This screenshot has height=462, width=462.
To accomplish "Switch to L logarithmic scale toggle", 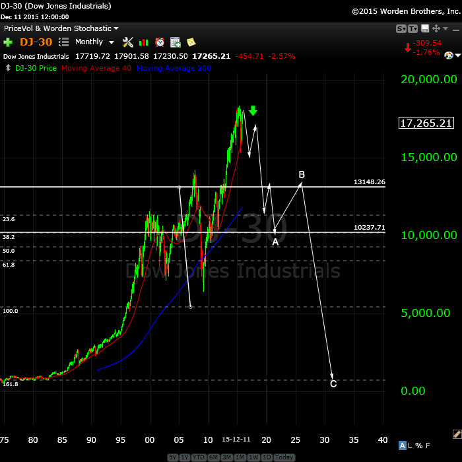I will [x=410, y=445].
